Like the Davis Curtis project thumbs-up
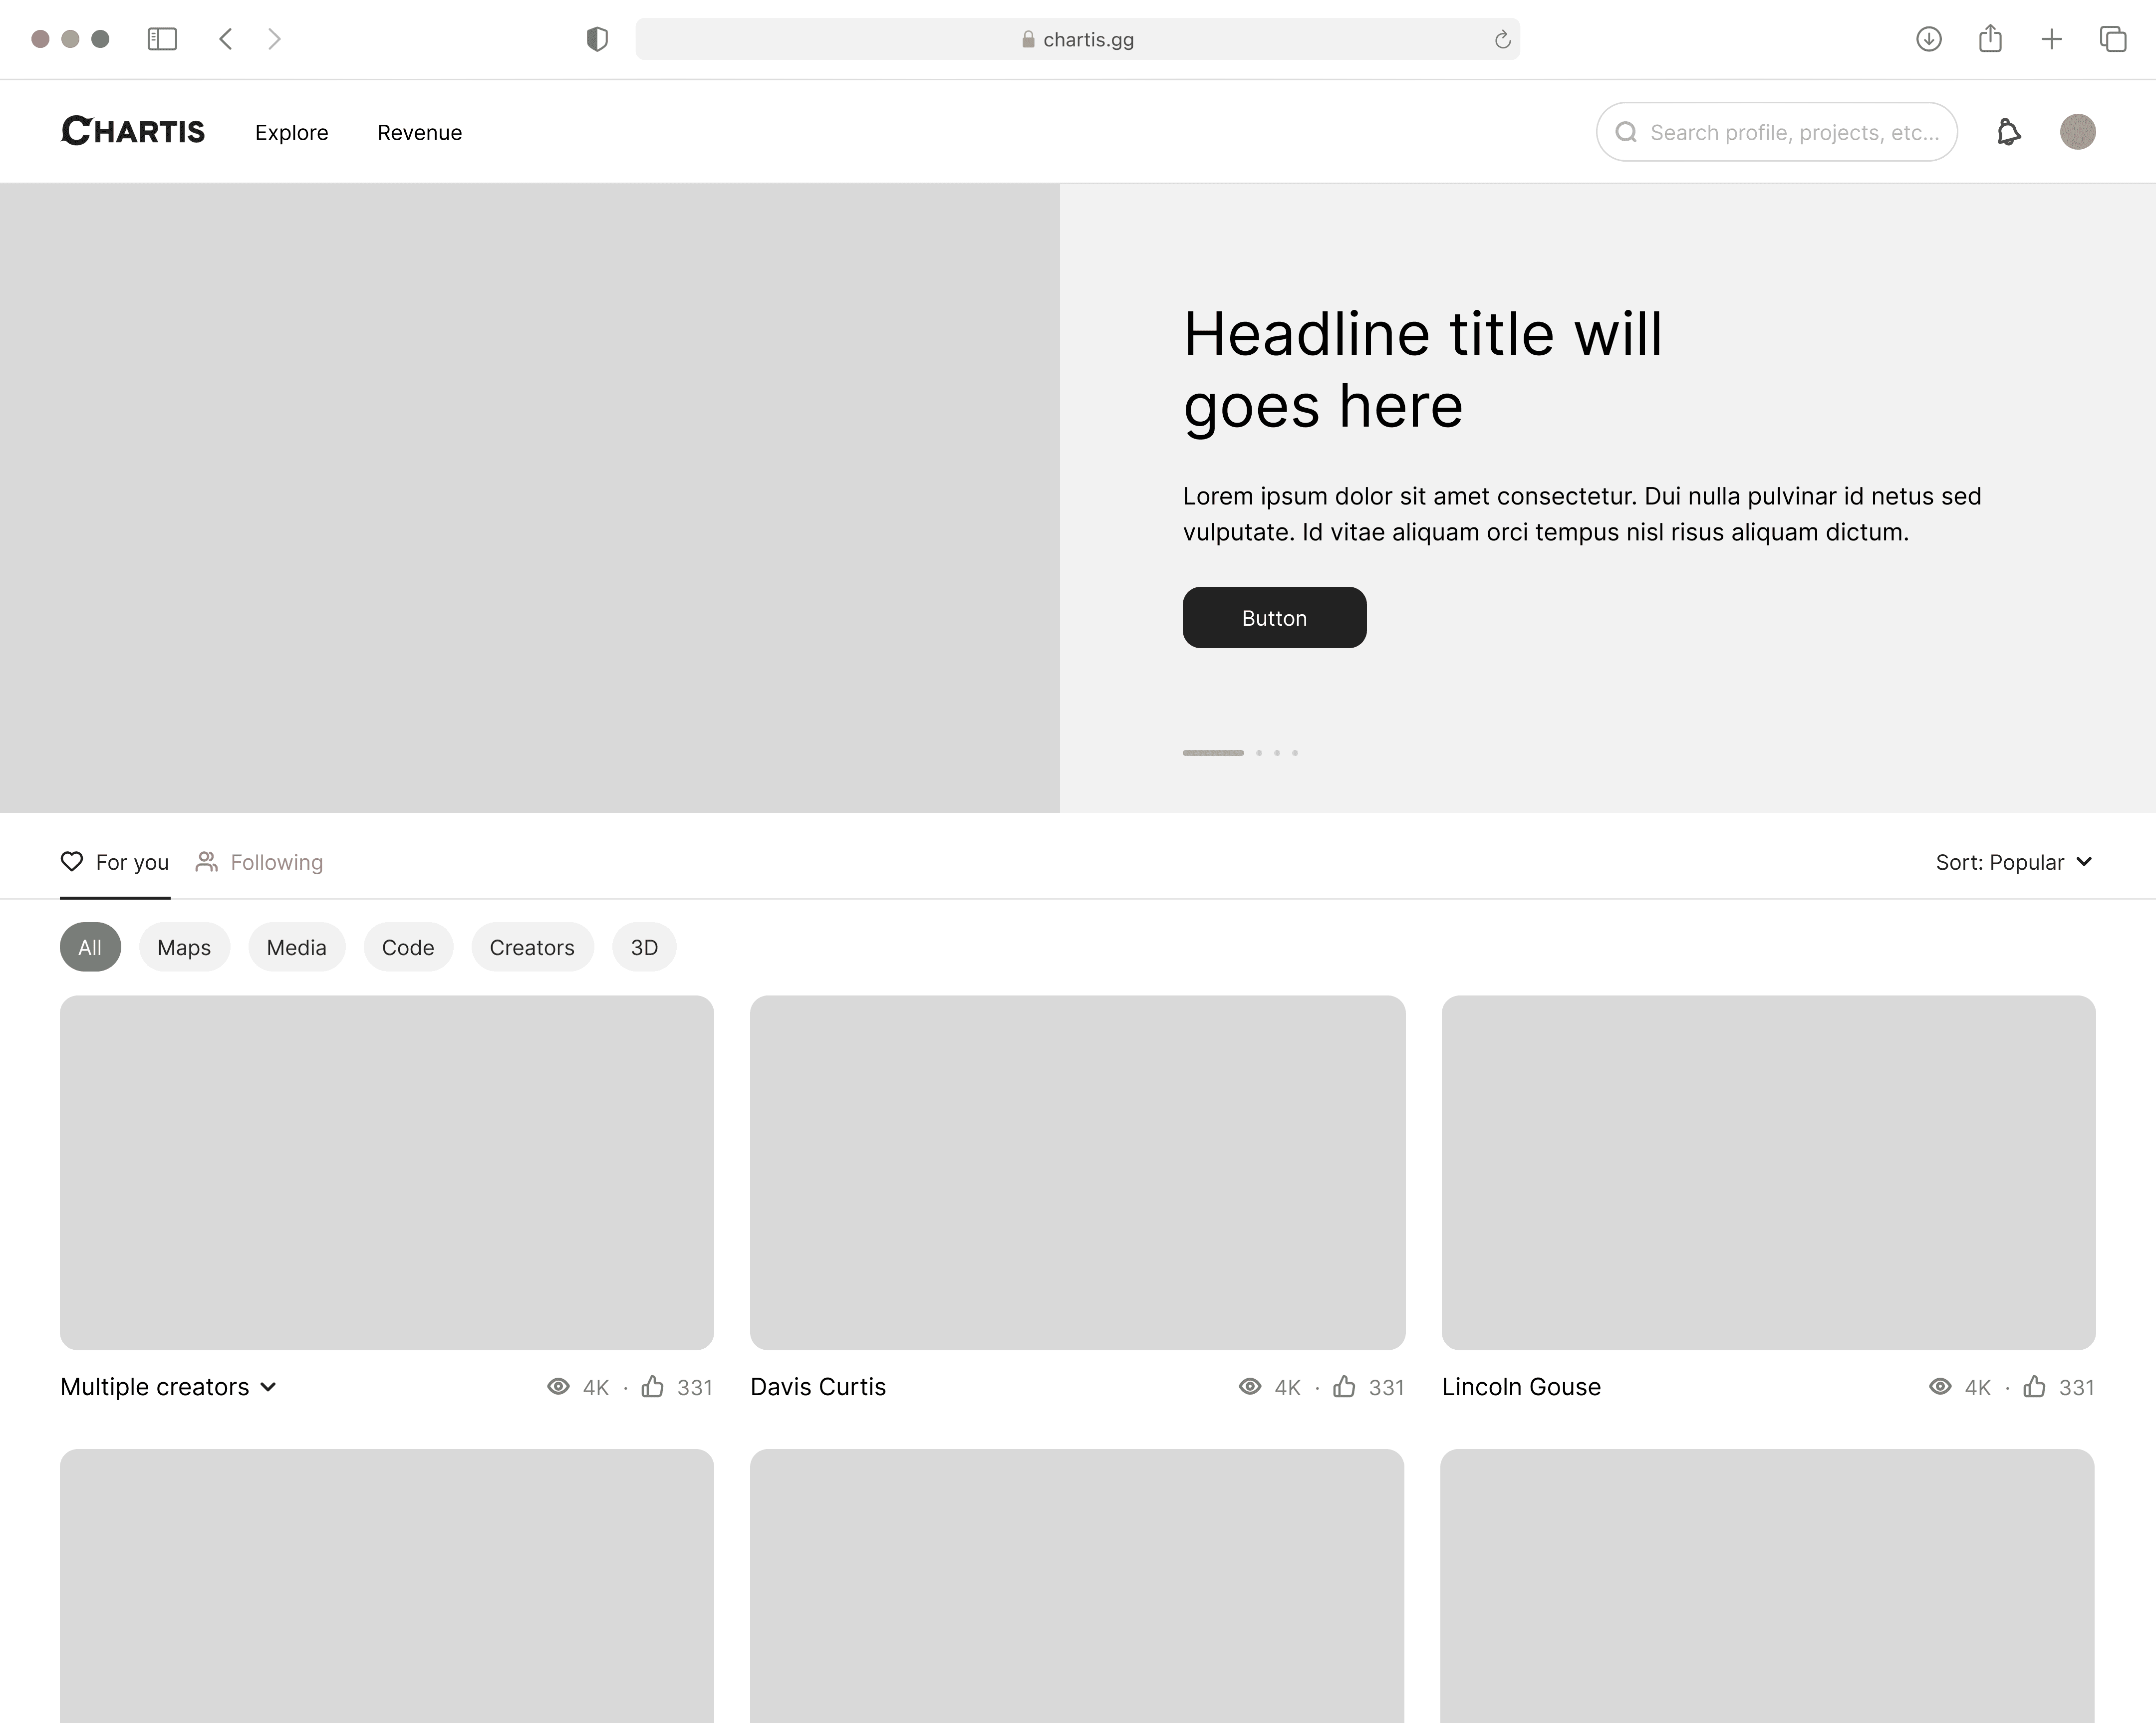 (x=1344, y=1386)
